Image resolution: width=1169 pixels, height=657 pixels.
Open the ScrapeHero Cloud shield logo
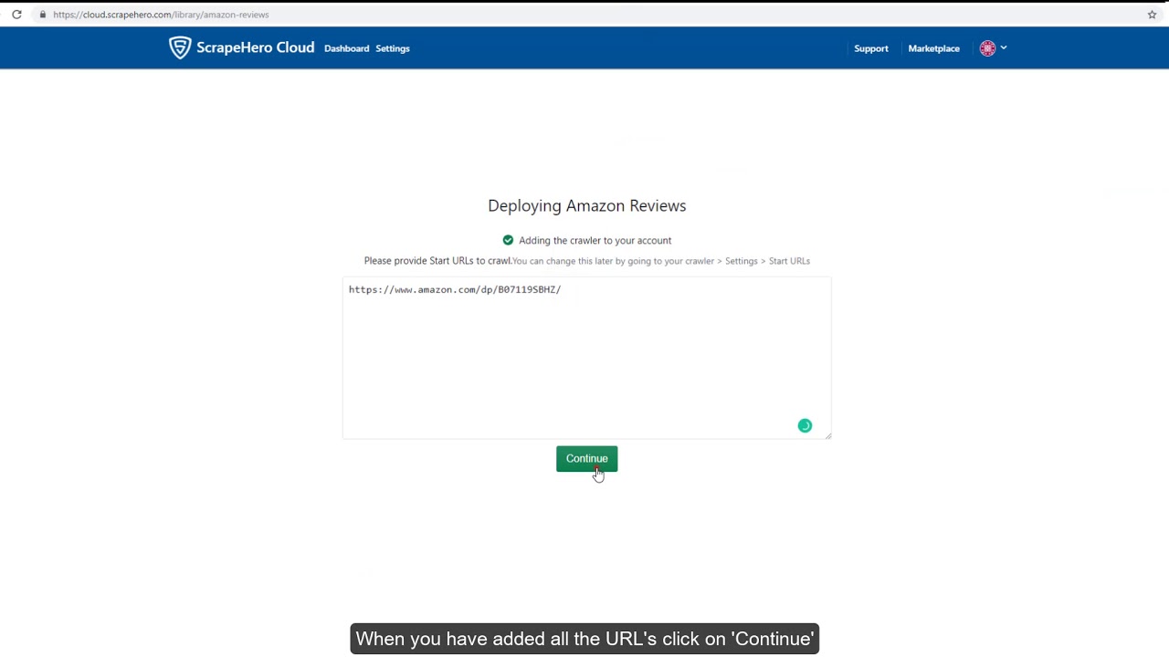pos(180,47)
